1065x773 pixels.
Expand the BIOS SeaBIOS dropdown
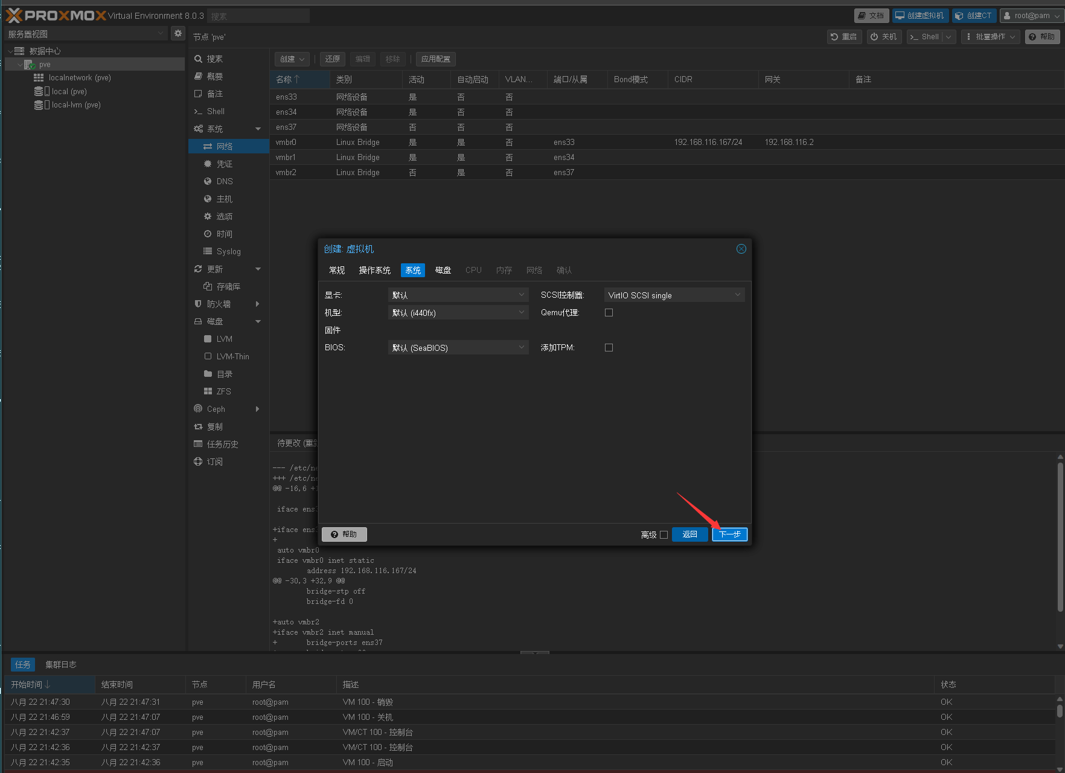click(458, 348)
